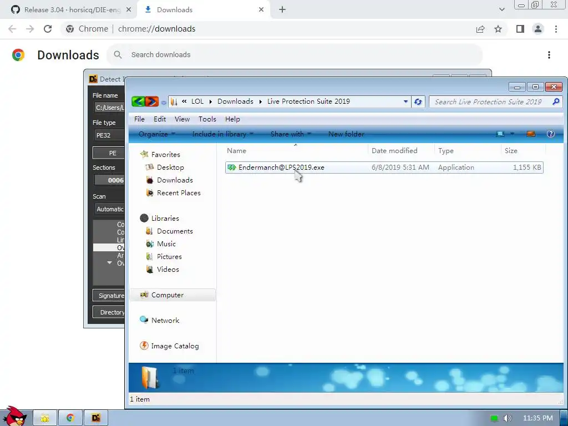Select the Endermanch@LPS2019.exe file
This screenshot has height=426, width=568.
[x=384, y=168]
